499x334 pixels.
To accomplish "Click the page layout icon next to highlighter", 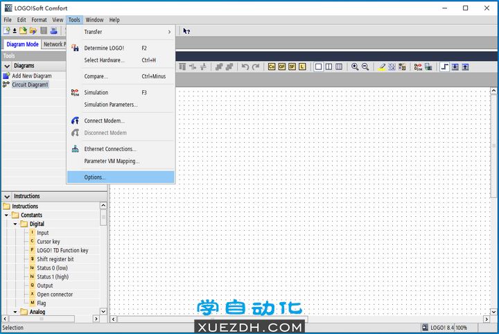I will click(392, 67).
